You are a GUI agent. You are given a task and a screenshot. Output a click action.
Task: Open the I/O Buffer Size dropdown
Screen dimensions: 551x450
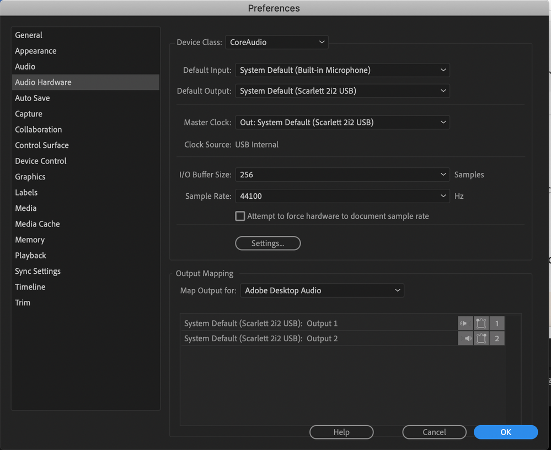pos(342,174)
